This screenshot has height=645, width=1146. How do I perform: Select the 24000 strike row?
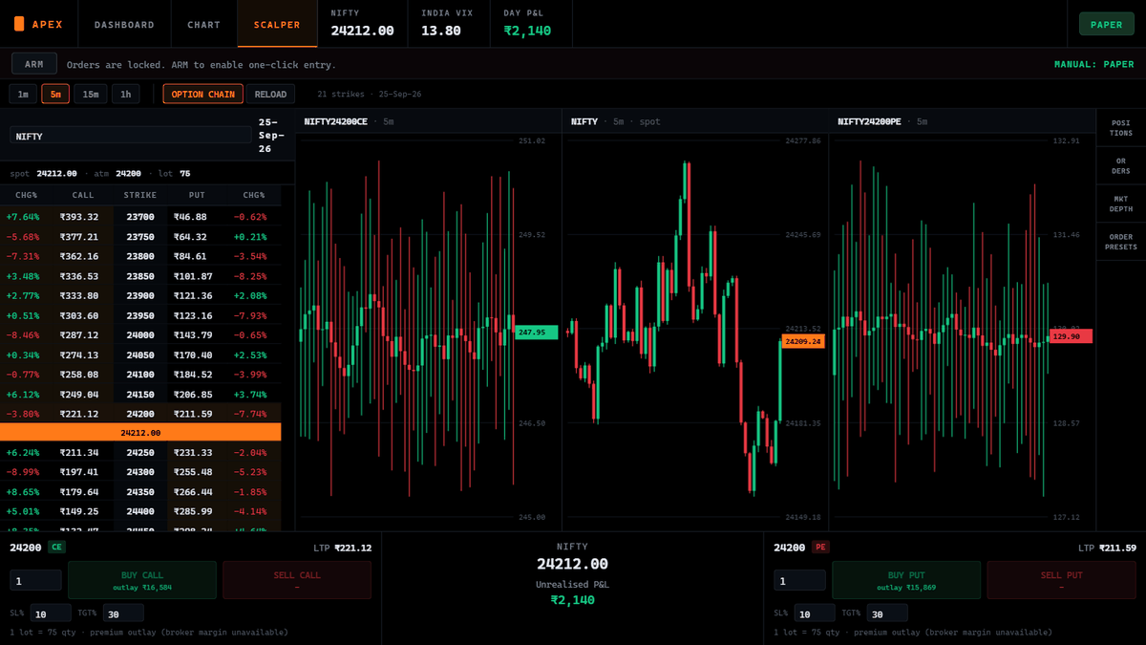click(x=140, y=334)
